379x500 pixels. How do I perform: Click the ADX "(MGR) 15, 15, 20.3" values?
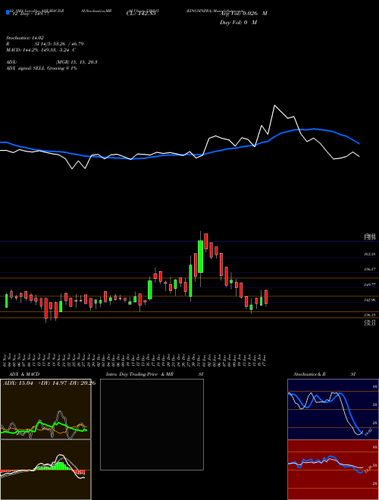[77, 62]
